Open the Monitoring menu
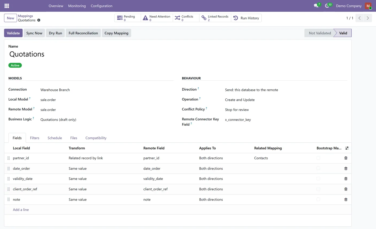376x229 pixels. pyautogui.click(x=77, y=6)
